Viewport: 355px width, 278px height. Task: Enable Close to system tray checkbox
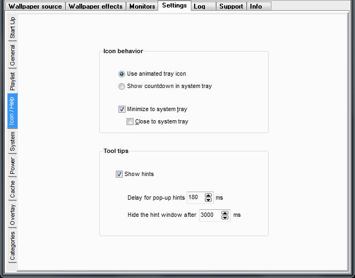click(130, 122)
